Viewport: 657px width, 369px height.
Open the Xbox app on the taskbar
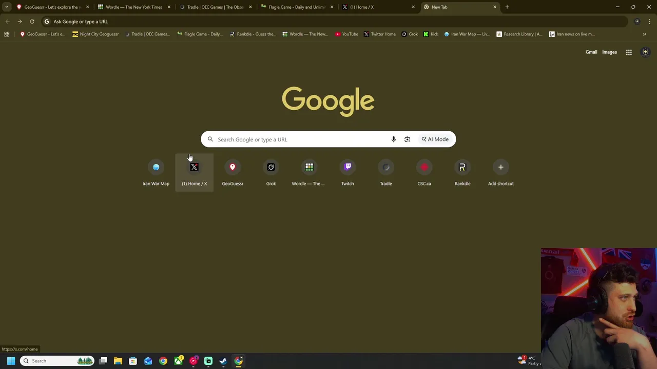pos(178,361)
